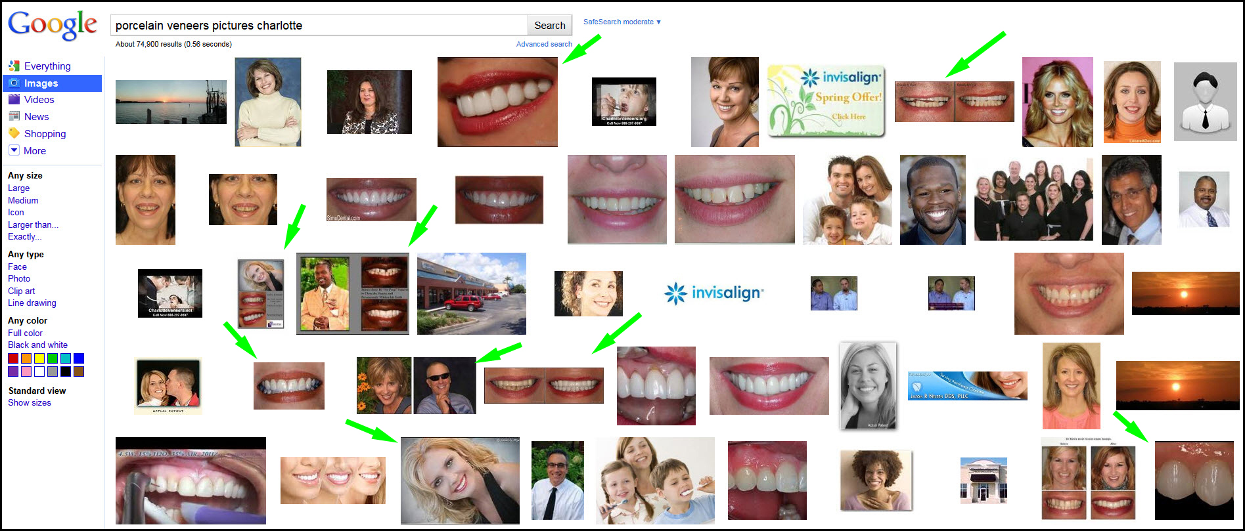Click the Google logo
The image size is (1245, 531).
click(53, 26)
